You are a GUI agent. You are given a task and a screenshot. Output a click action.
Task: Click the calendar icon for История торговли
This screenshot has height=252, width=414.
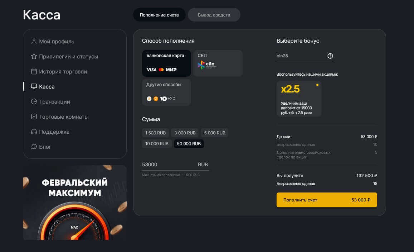[34, 71]
